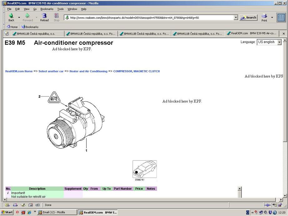Viewport: 288px width, 216px height.
Task: Click the Mozilla throbber logo
Action: click(x=281, y=18)
